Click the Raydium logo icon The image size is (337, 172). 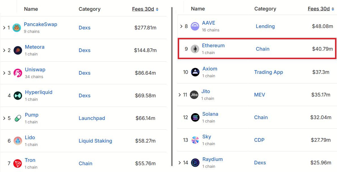[x=195, y=163]
